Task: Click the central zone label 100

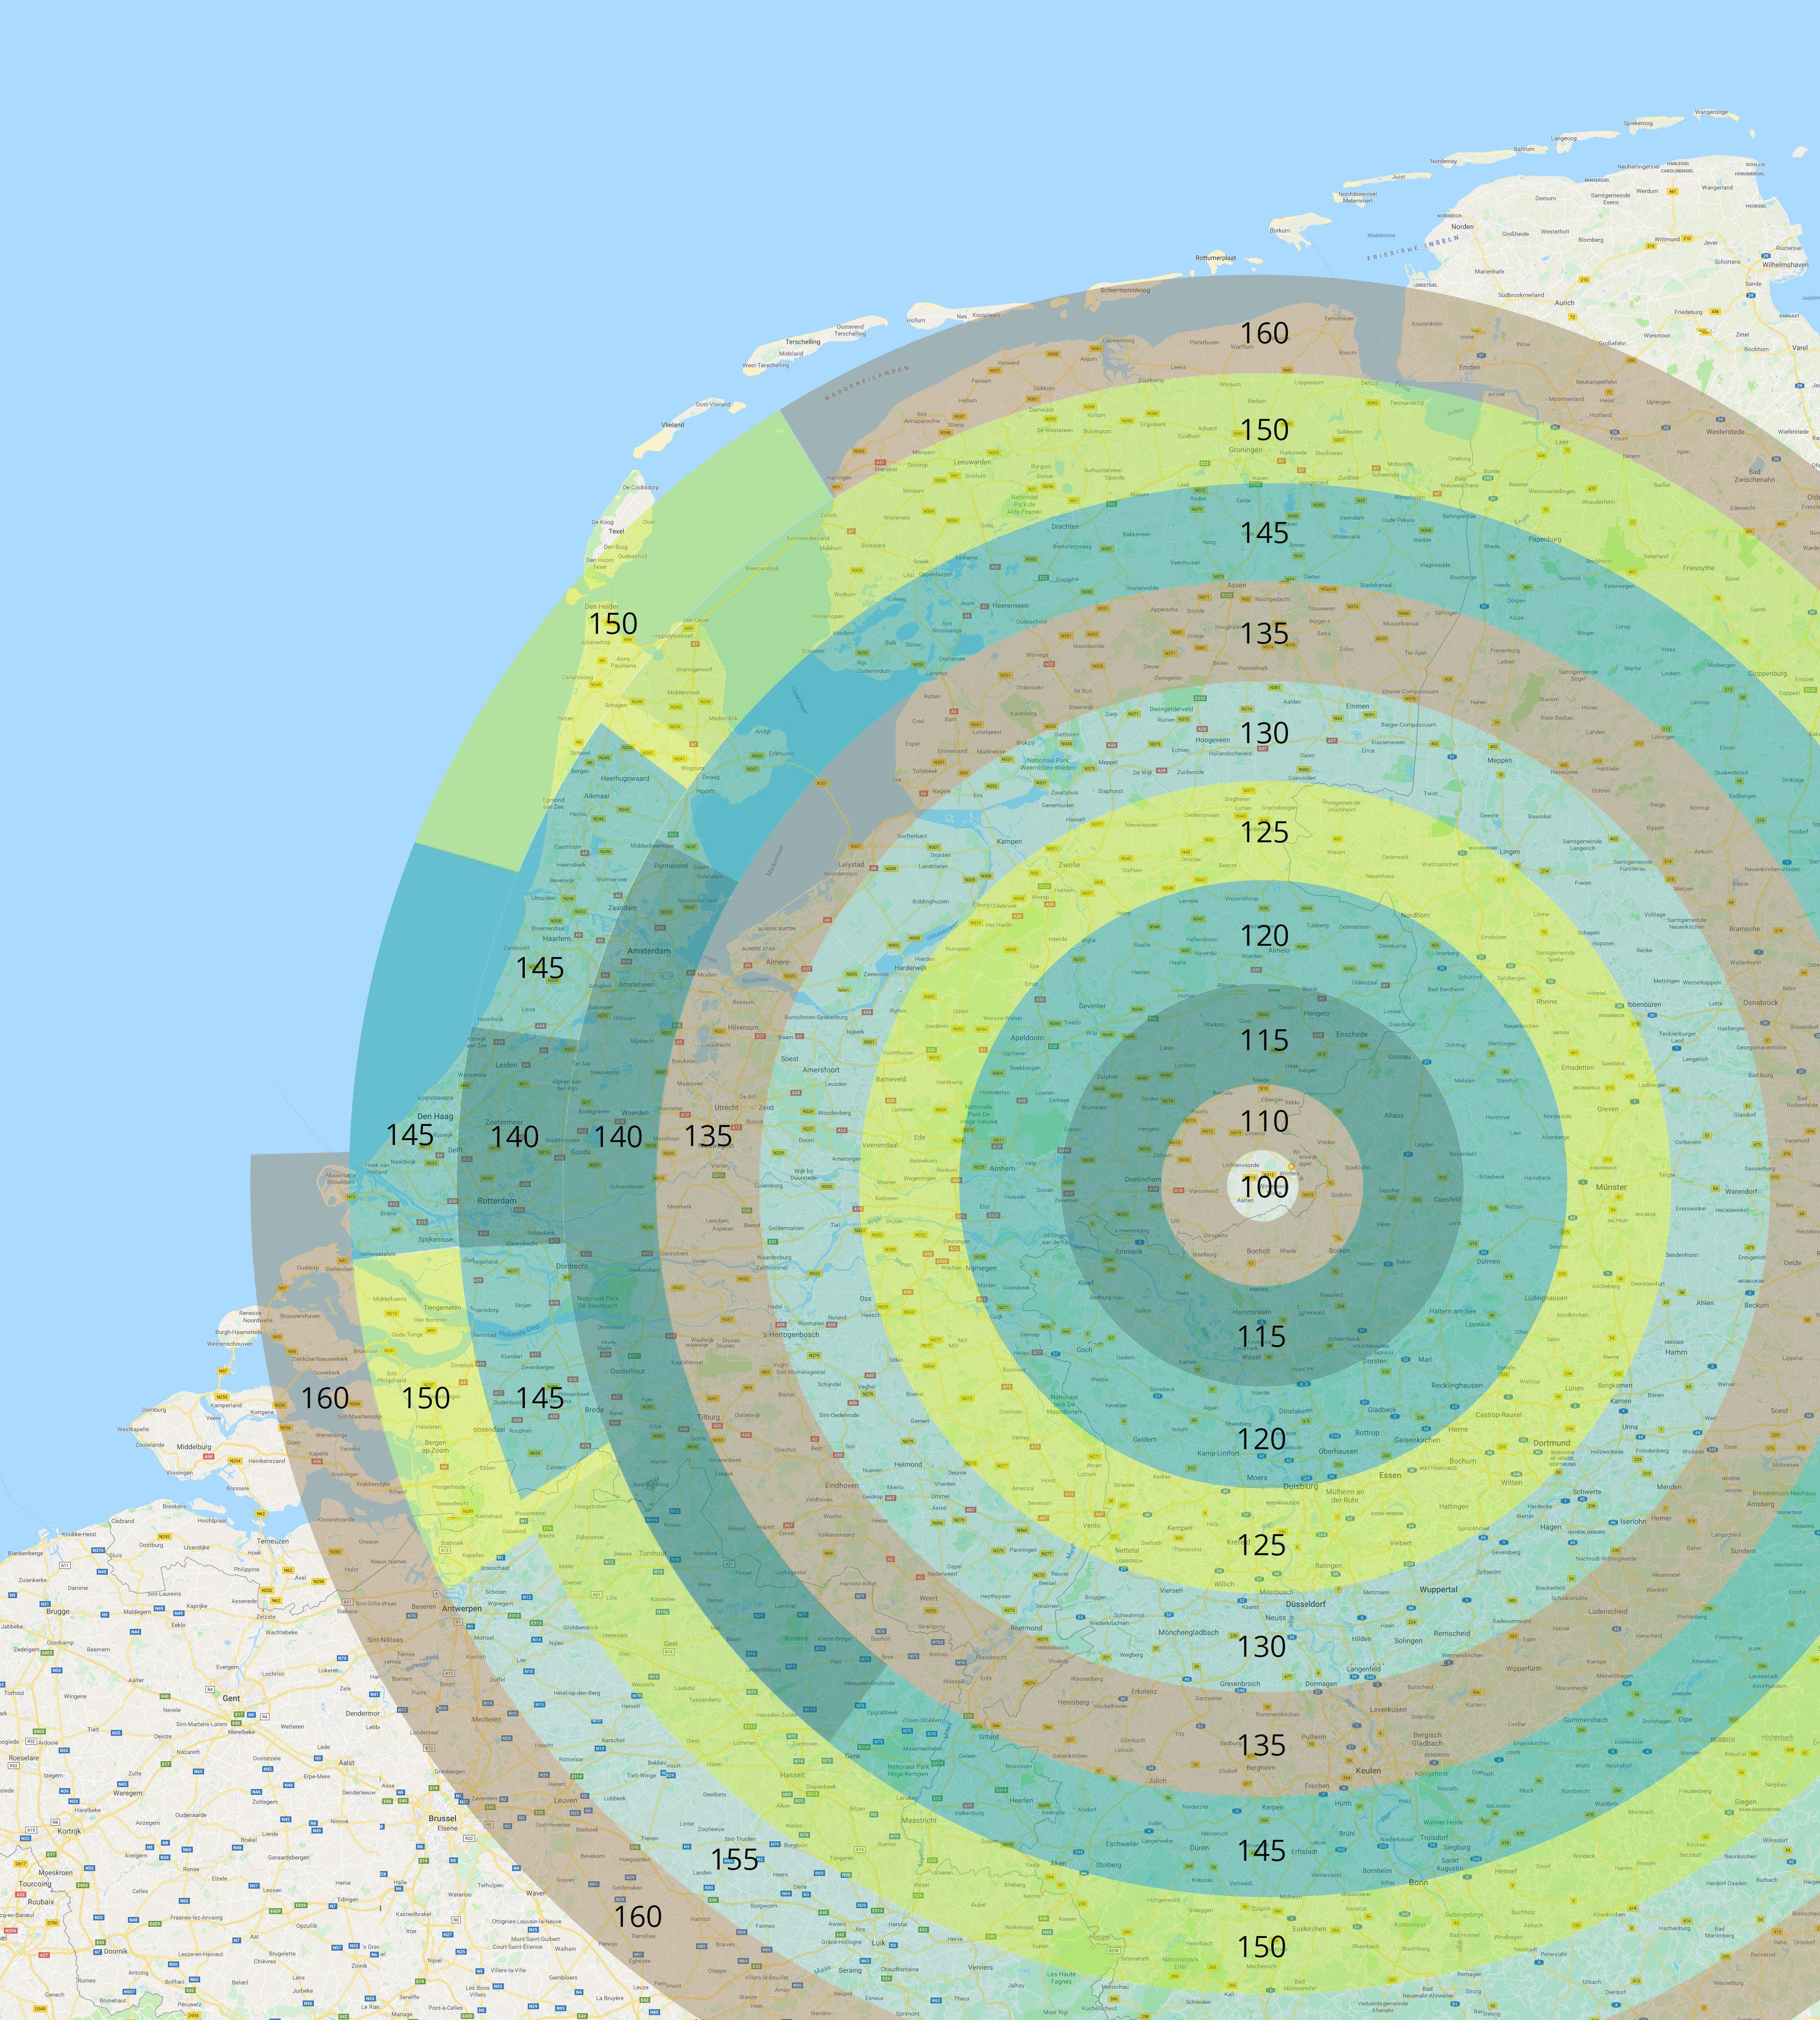Action: click(x=1265, y=1187)
